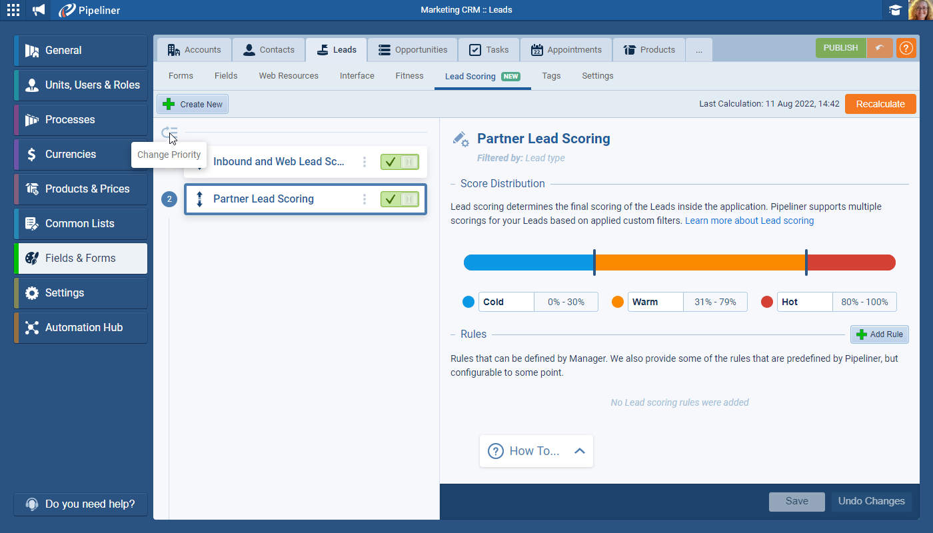The image size is (933, 533).
Task: Switch to the Opportunities tab
Action: point(413,50)
